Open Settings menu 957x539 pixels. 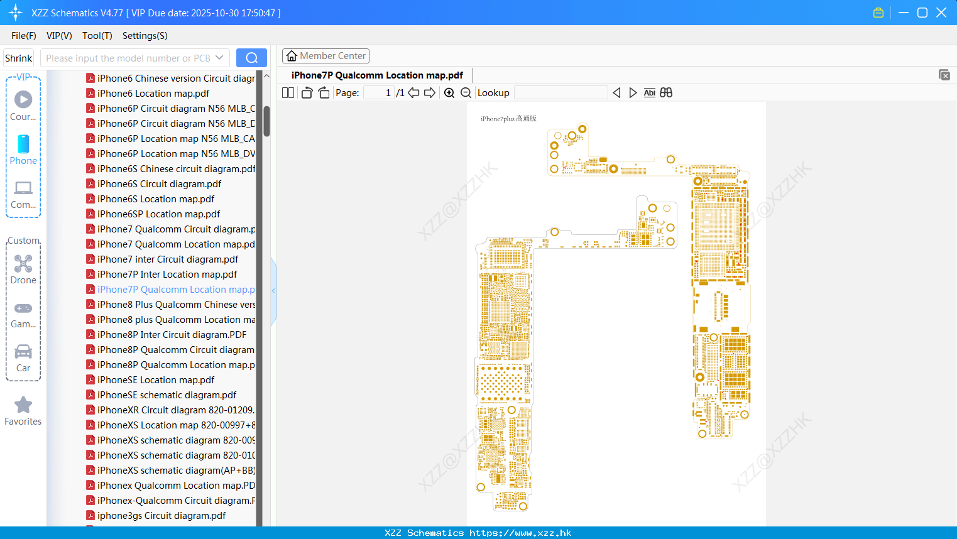[145, 36]
